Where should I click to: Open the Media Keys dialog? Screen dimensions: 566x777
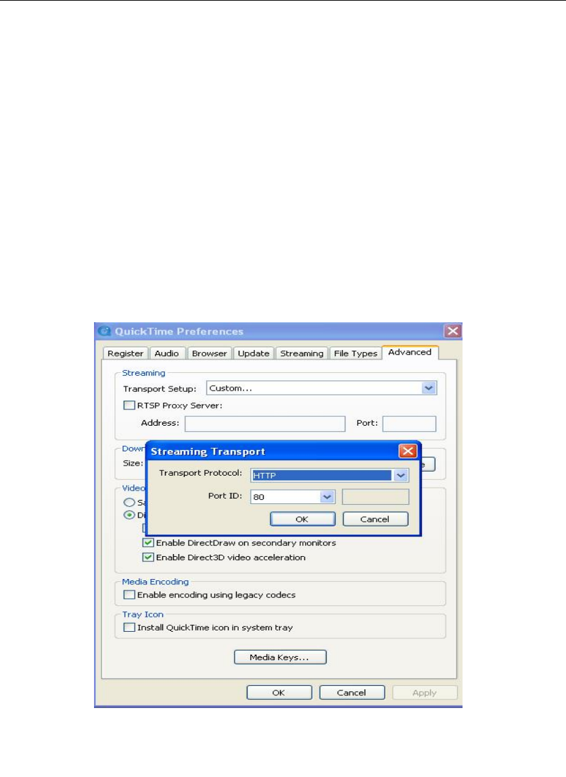click(280, 657)
